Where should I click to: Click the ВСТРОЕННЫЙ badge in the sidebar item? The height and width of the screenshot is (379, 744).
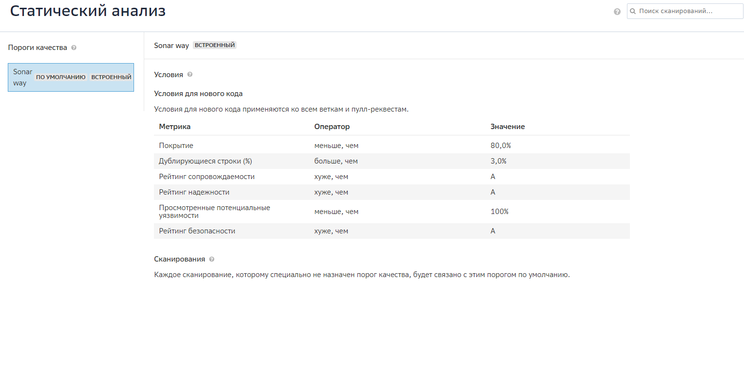[111, 77]
